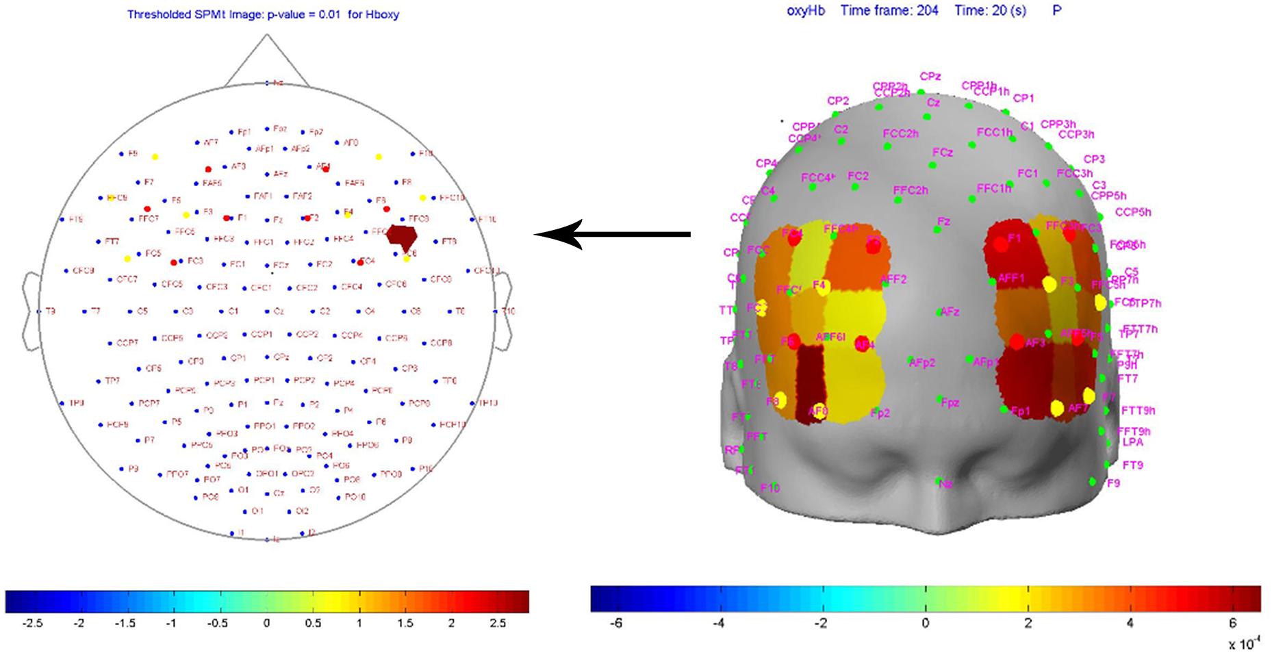The width and height of the screenshot is (1272, 655).
Task: Click the FFC2h label on the 3D head model
Action: click(911, 190)
